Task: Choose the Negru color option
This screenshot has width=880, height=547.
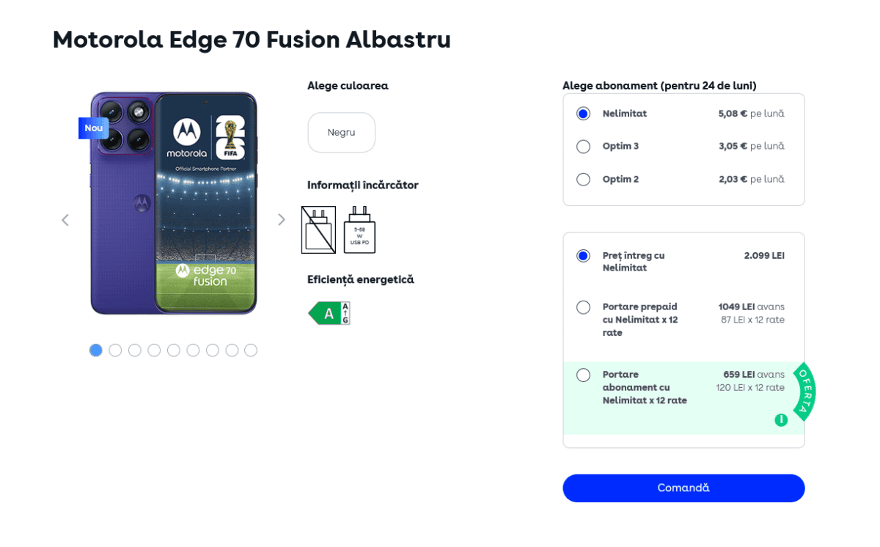Action: 341,133
